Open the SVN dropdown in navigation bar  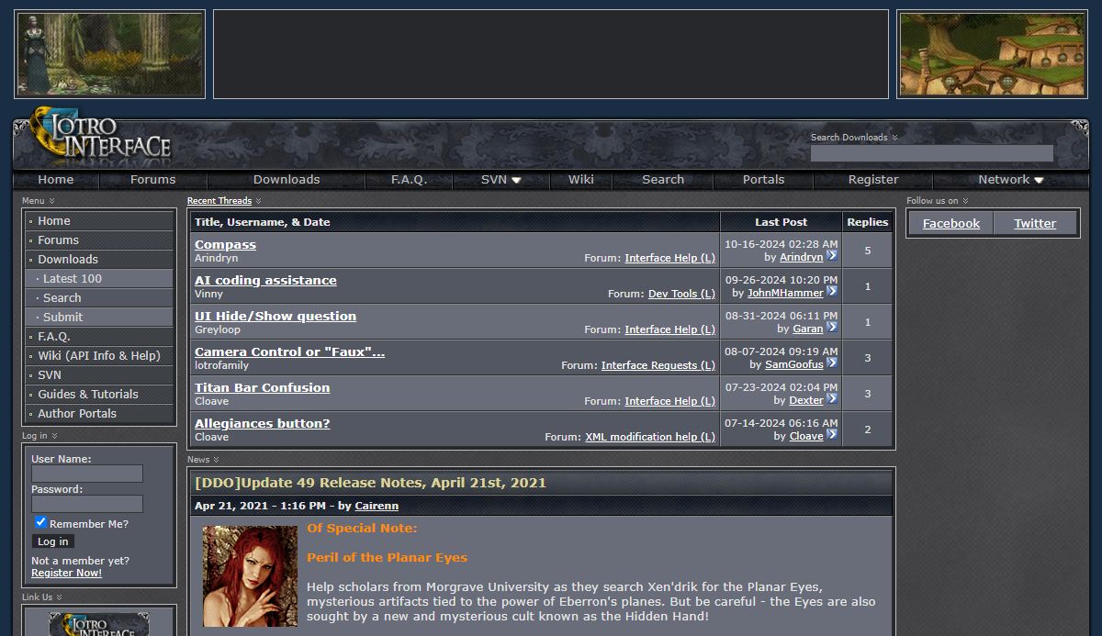pos(500,180)
